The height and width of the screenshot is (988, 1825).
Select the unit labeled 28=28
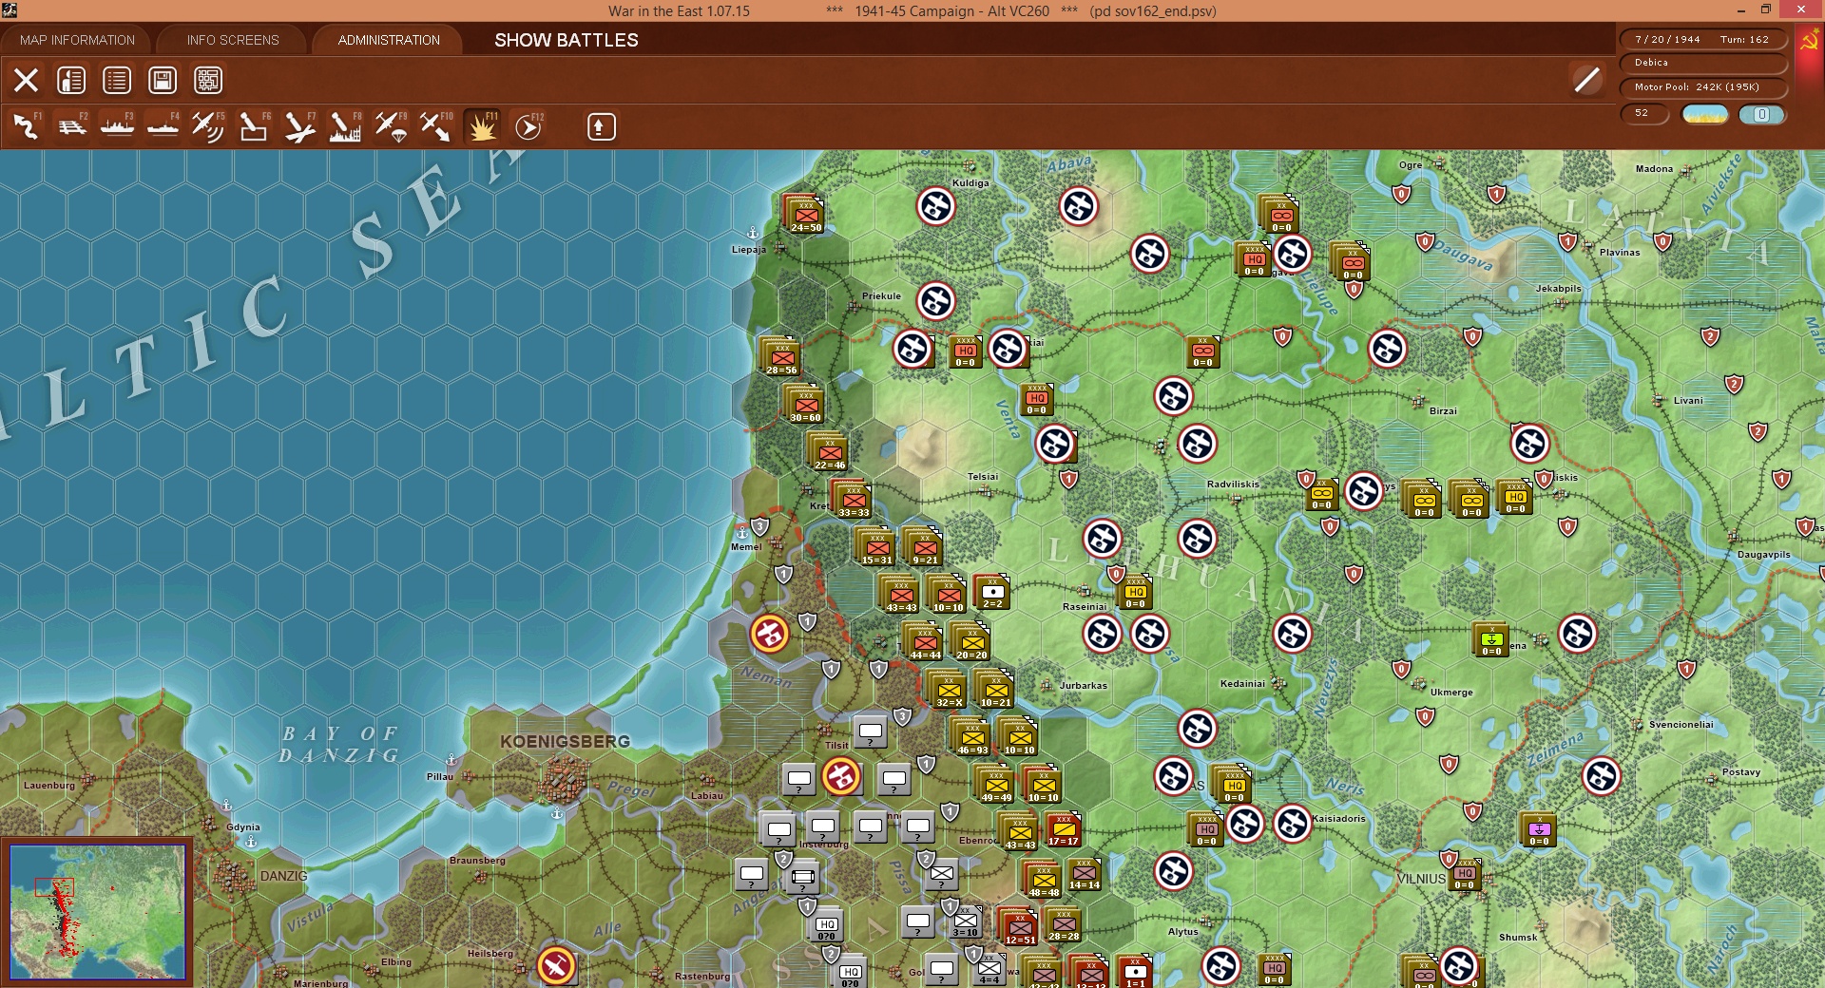click(1064, 924)
